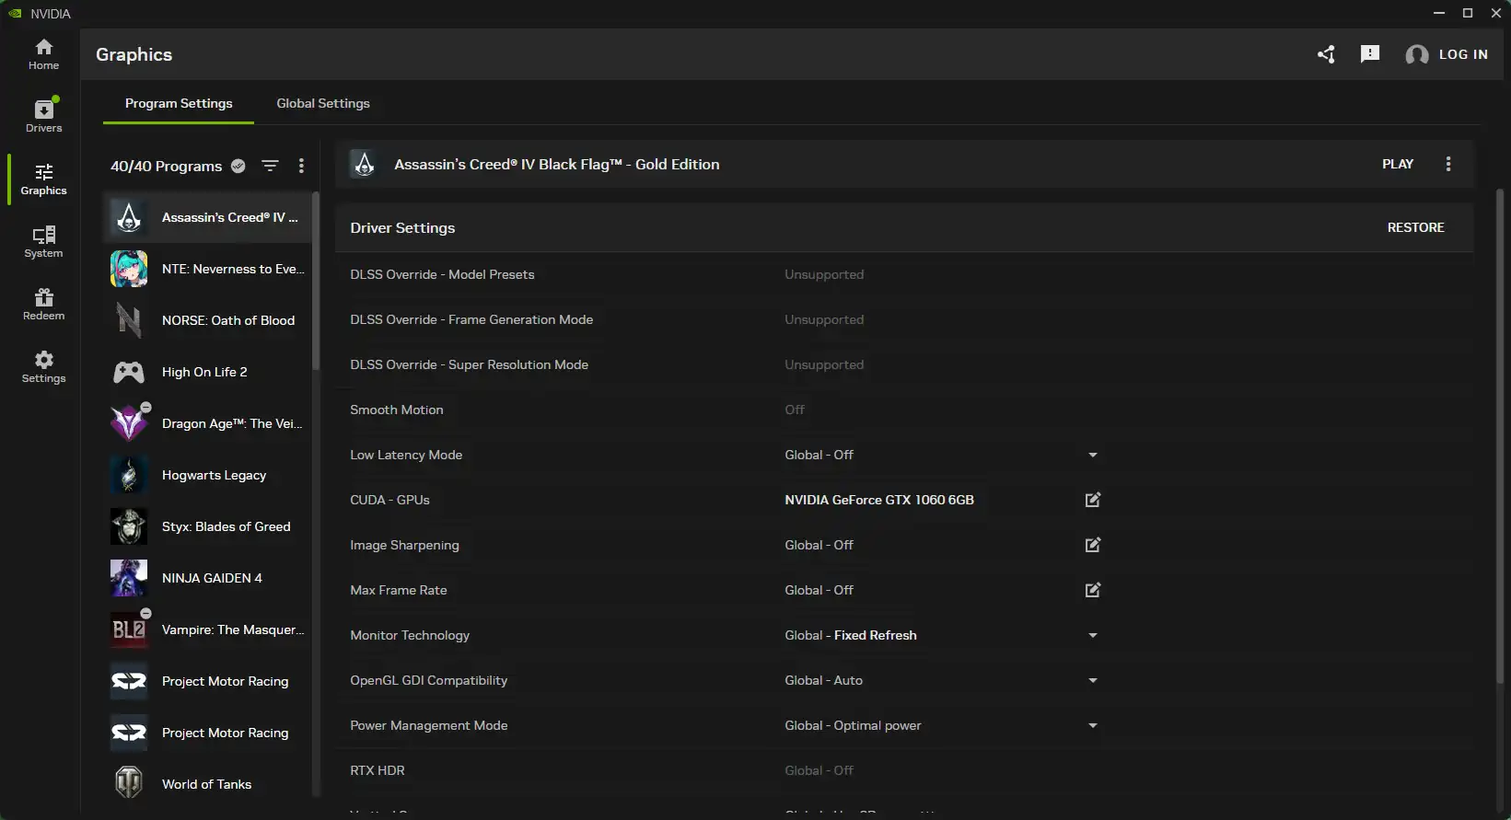Image resolution: width=1511 pixels, height=820 pixels.
Task: Expand Monitor Technology dropdown
Action: [1093, 635]
